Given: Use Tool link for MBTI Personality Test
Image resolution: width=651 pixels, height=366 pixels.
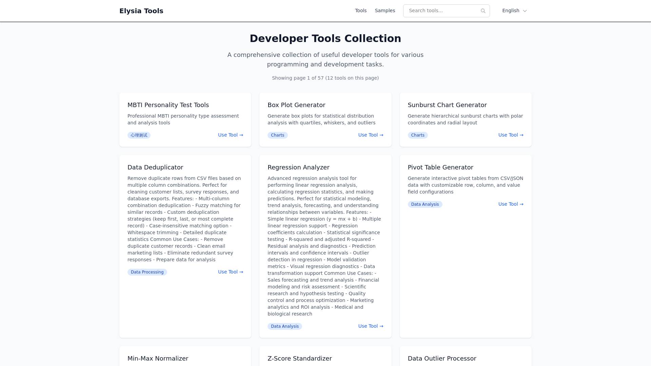Looking at the screenshot, I should (231, 135).
